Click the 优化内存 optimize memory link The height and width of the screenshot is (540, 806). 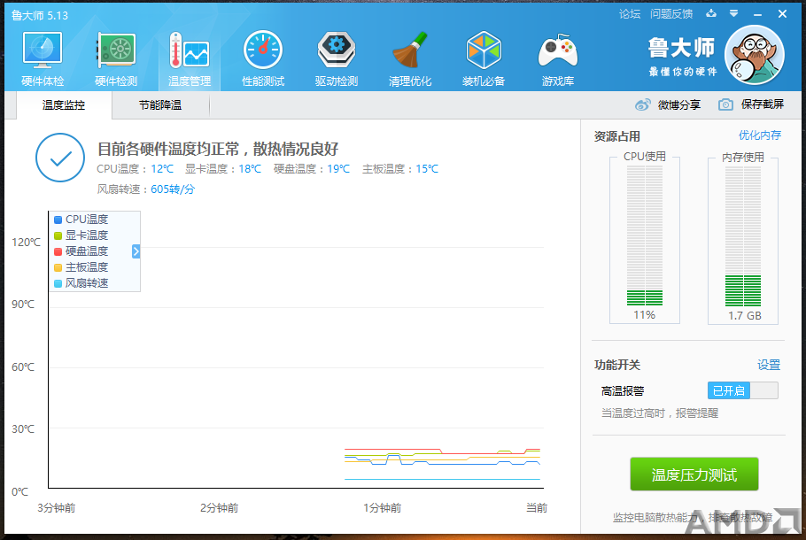tap(760, 135)
